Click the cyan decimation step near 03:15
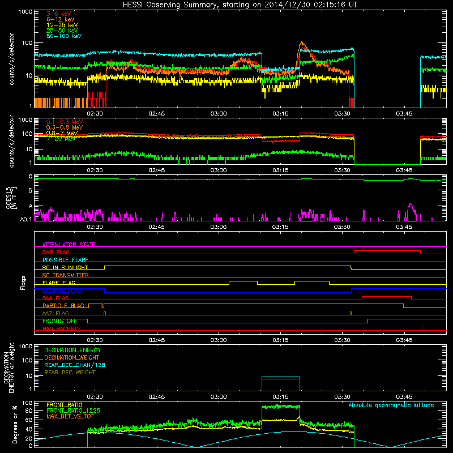The width and height of the screenshot is (453, 453). pyautogui.click(x=281, y=377)
